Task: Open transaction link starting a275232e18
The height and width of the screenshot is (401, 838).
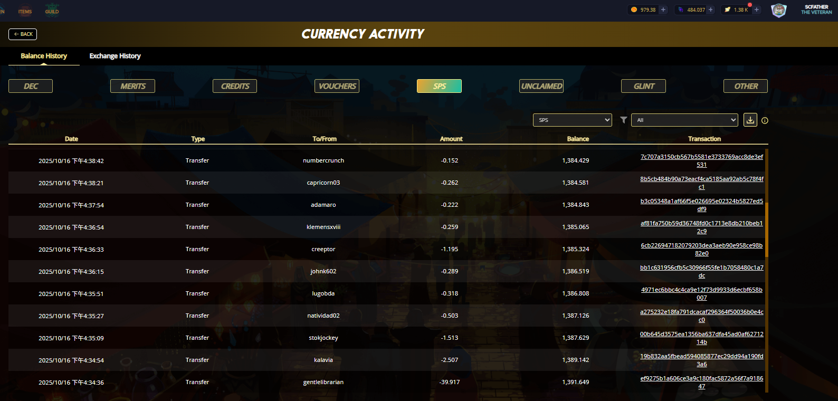Action: click(702, 316)
